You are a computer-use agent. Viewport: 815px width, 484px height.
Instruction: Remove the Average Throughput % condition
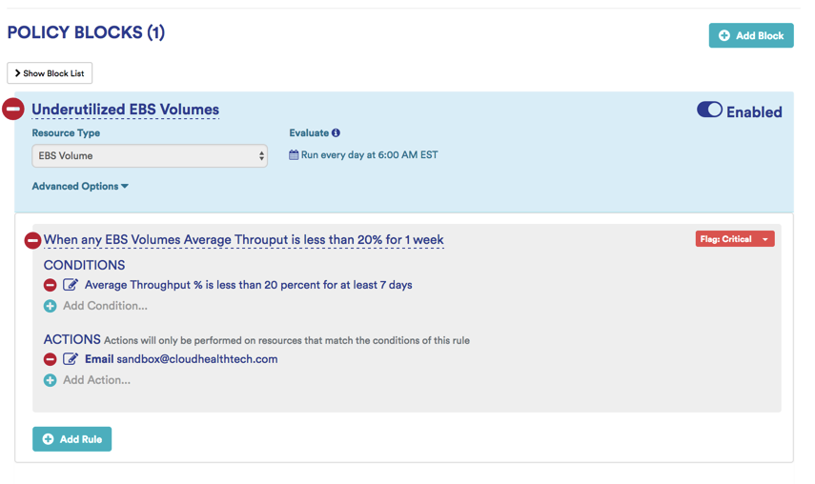pos(50,285)
